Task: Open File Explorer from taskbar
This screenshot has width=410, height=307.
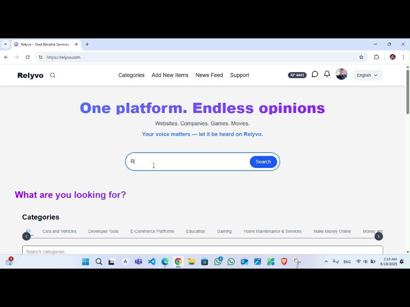Action: tap(191, 261)
